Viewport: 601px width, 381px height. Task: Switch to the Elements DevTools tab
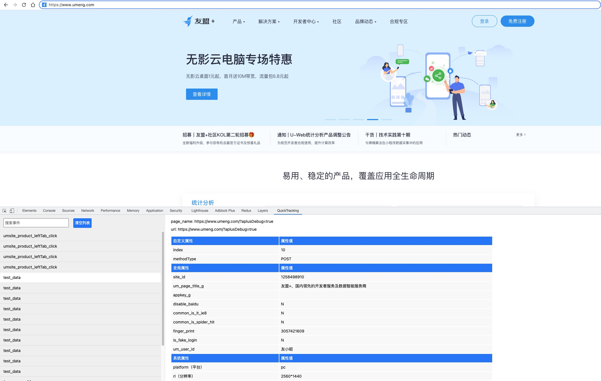(29, 211)
